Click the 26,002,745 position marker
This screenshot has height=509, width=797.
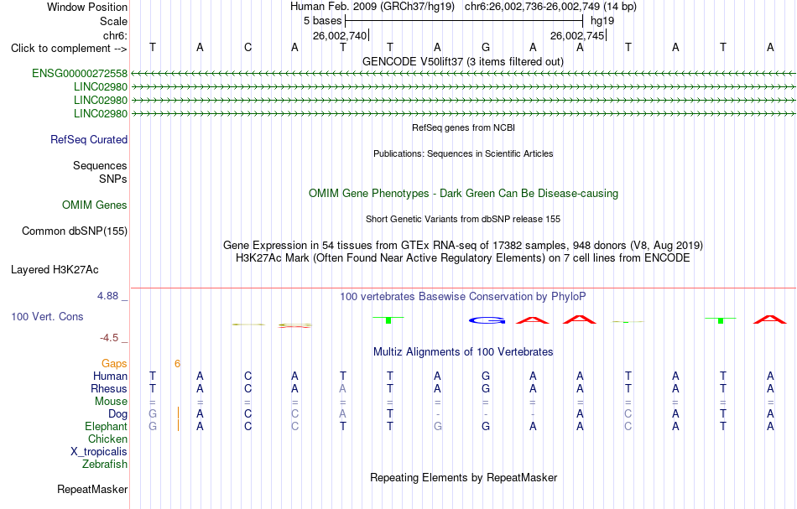coord(577,35)
